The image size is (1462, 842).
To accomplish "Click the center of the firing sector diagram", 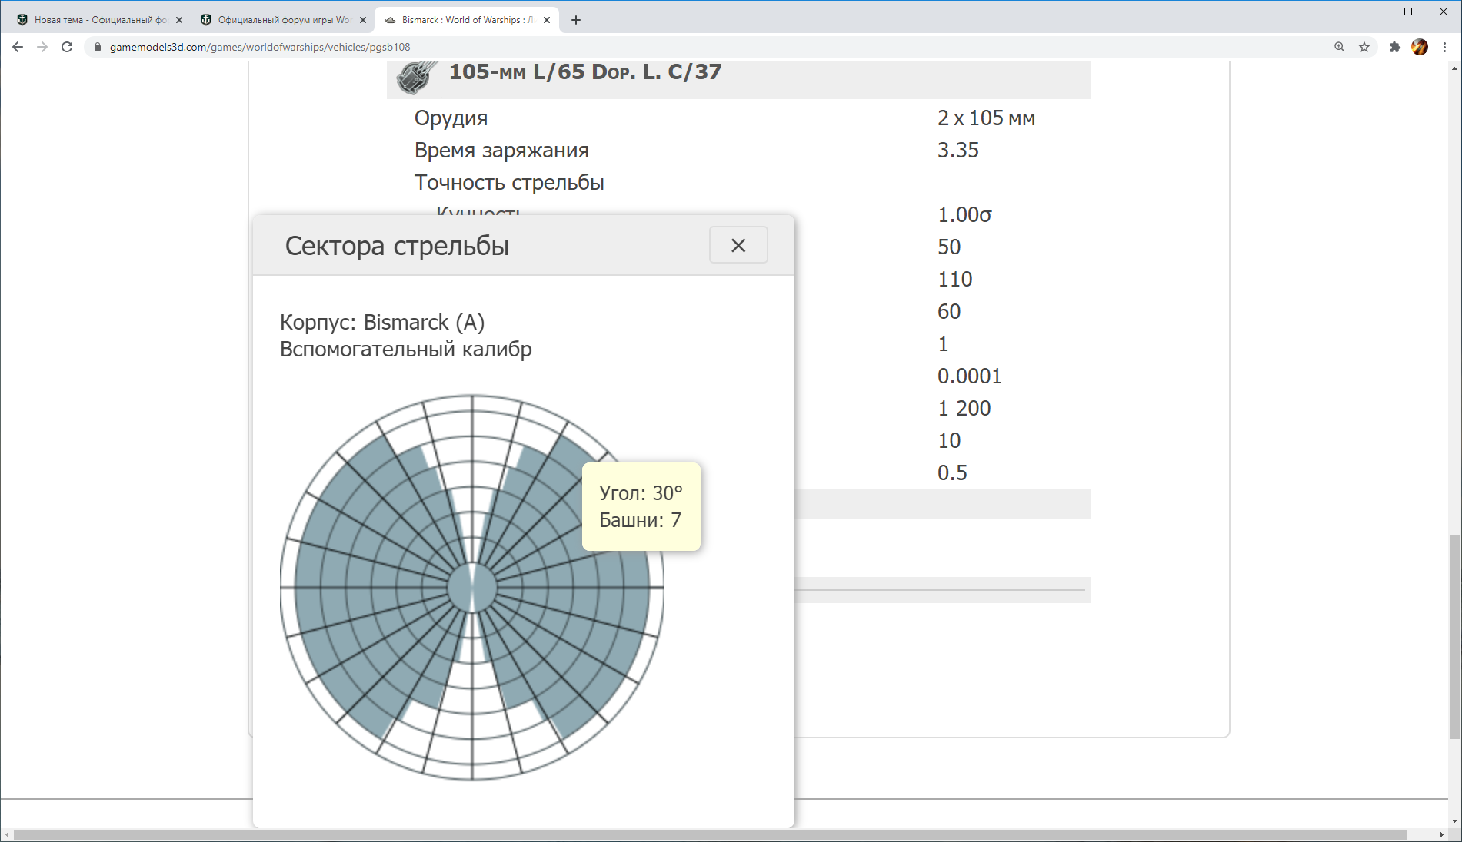I will point(472,588).
